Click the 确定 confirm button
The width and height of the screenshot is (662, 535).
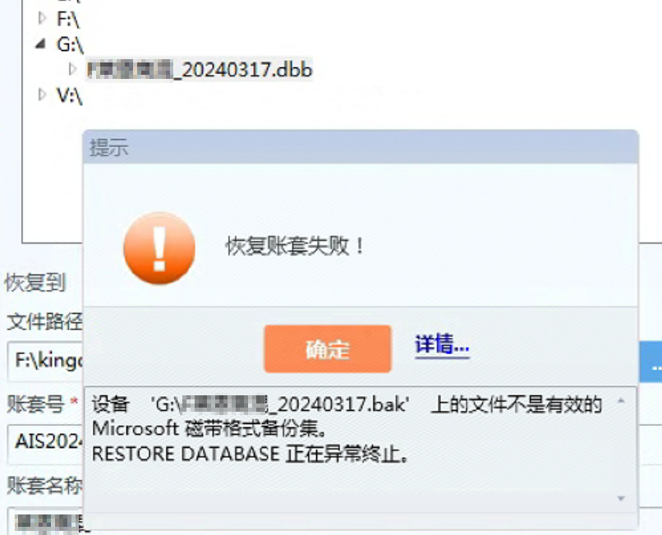(328, 349)
